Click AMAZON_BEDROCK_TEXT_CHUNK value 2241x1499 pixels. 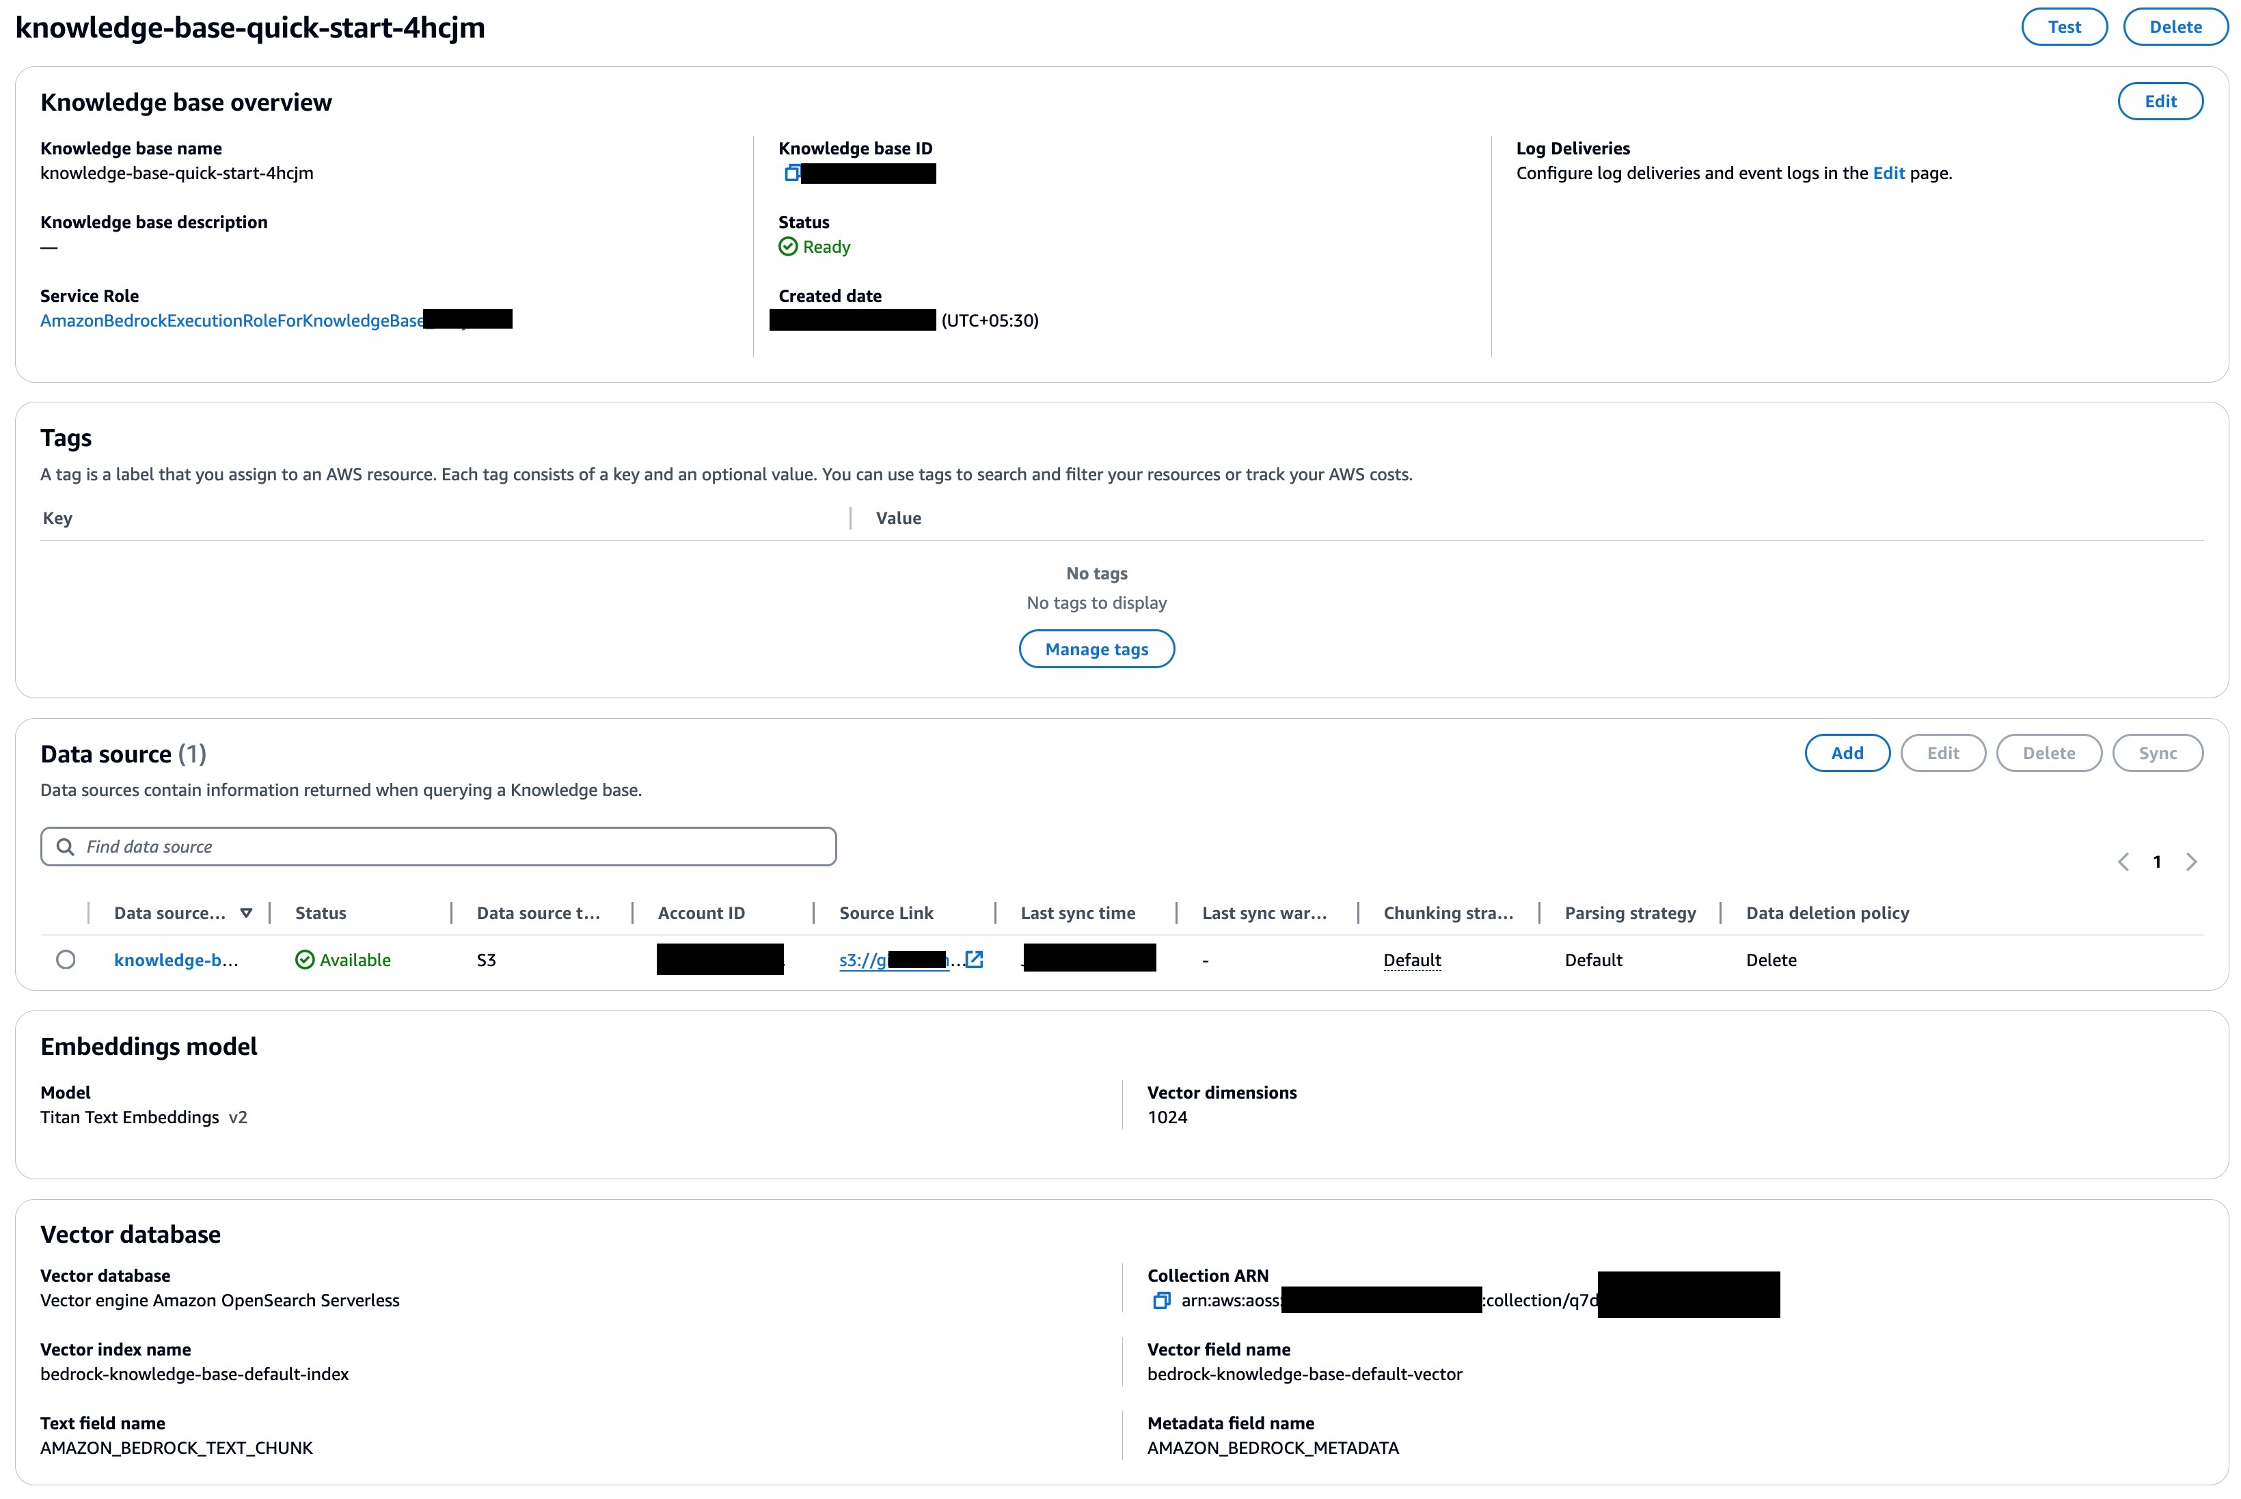point(176,1447)
